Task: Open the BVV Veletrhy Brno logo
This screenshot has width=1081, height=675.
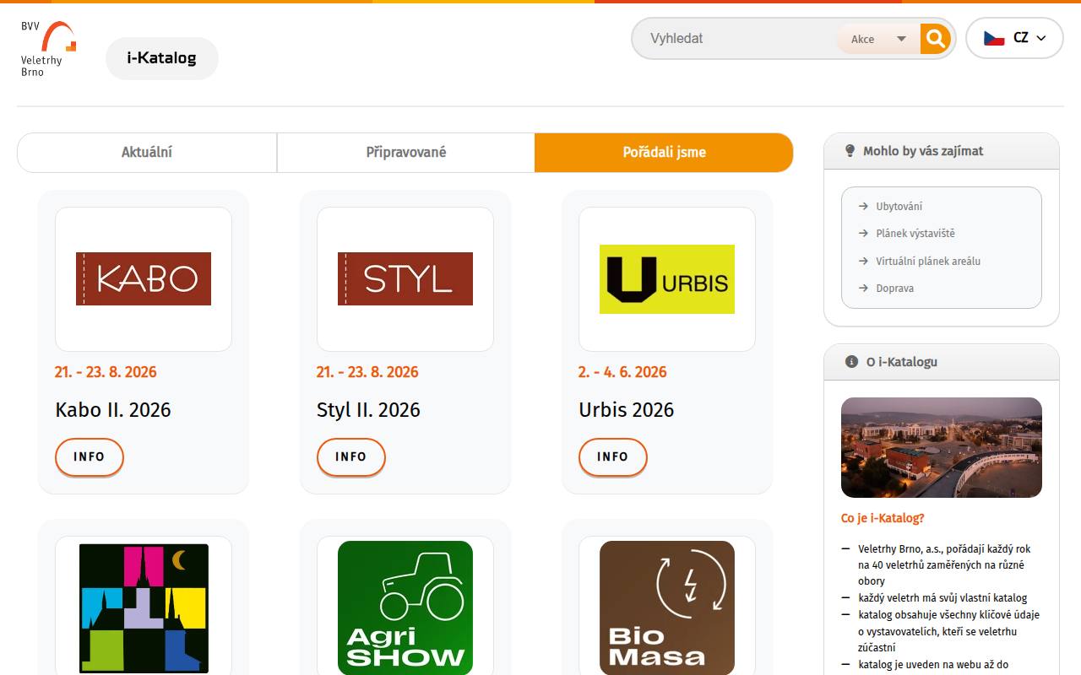Action: (x=48, y=49)
